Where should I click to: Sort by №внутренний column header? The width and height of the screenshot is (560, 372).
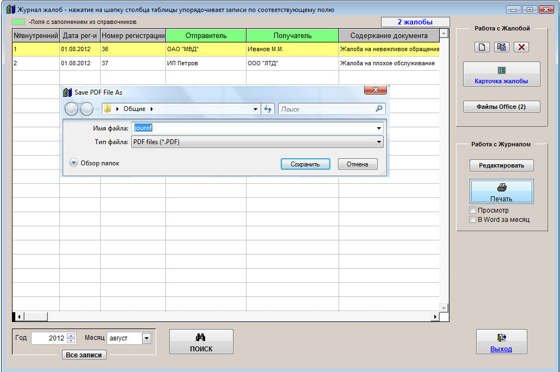(x=36, y=36)
